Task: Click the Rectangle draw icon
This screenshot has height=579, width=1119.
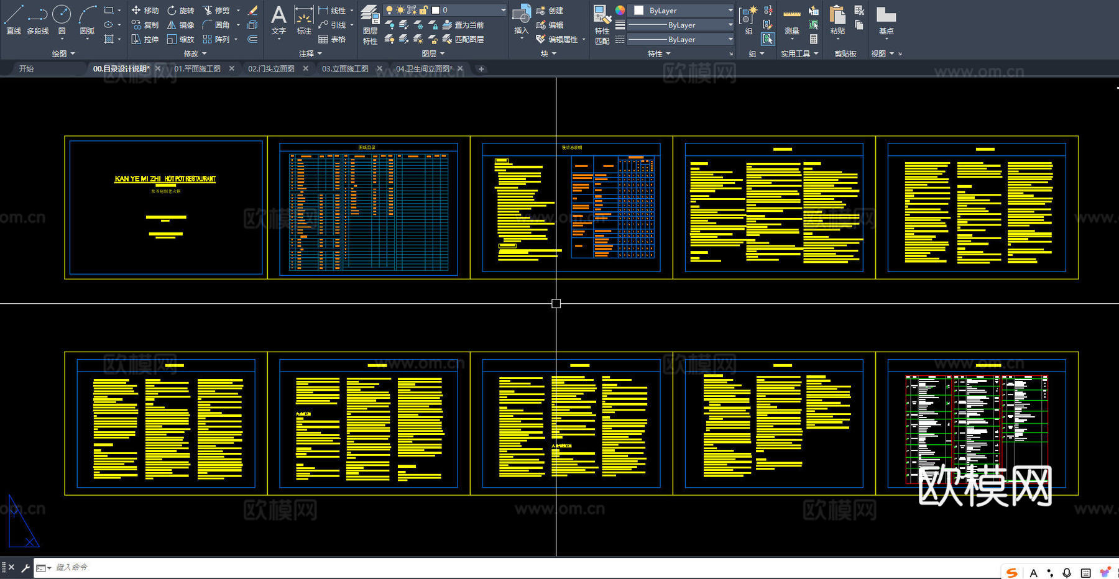Action: click(109, 11)
